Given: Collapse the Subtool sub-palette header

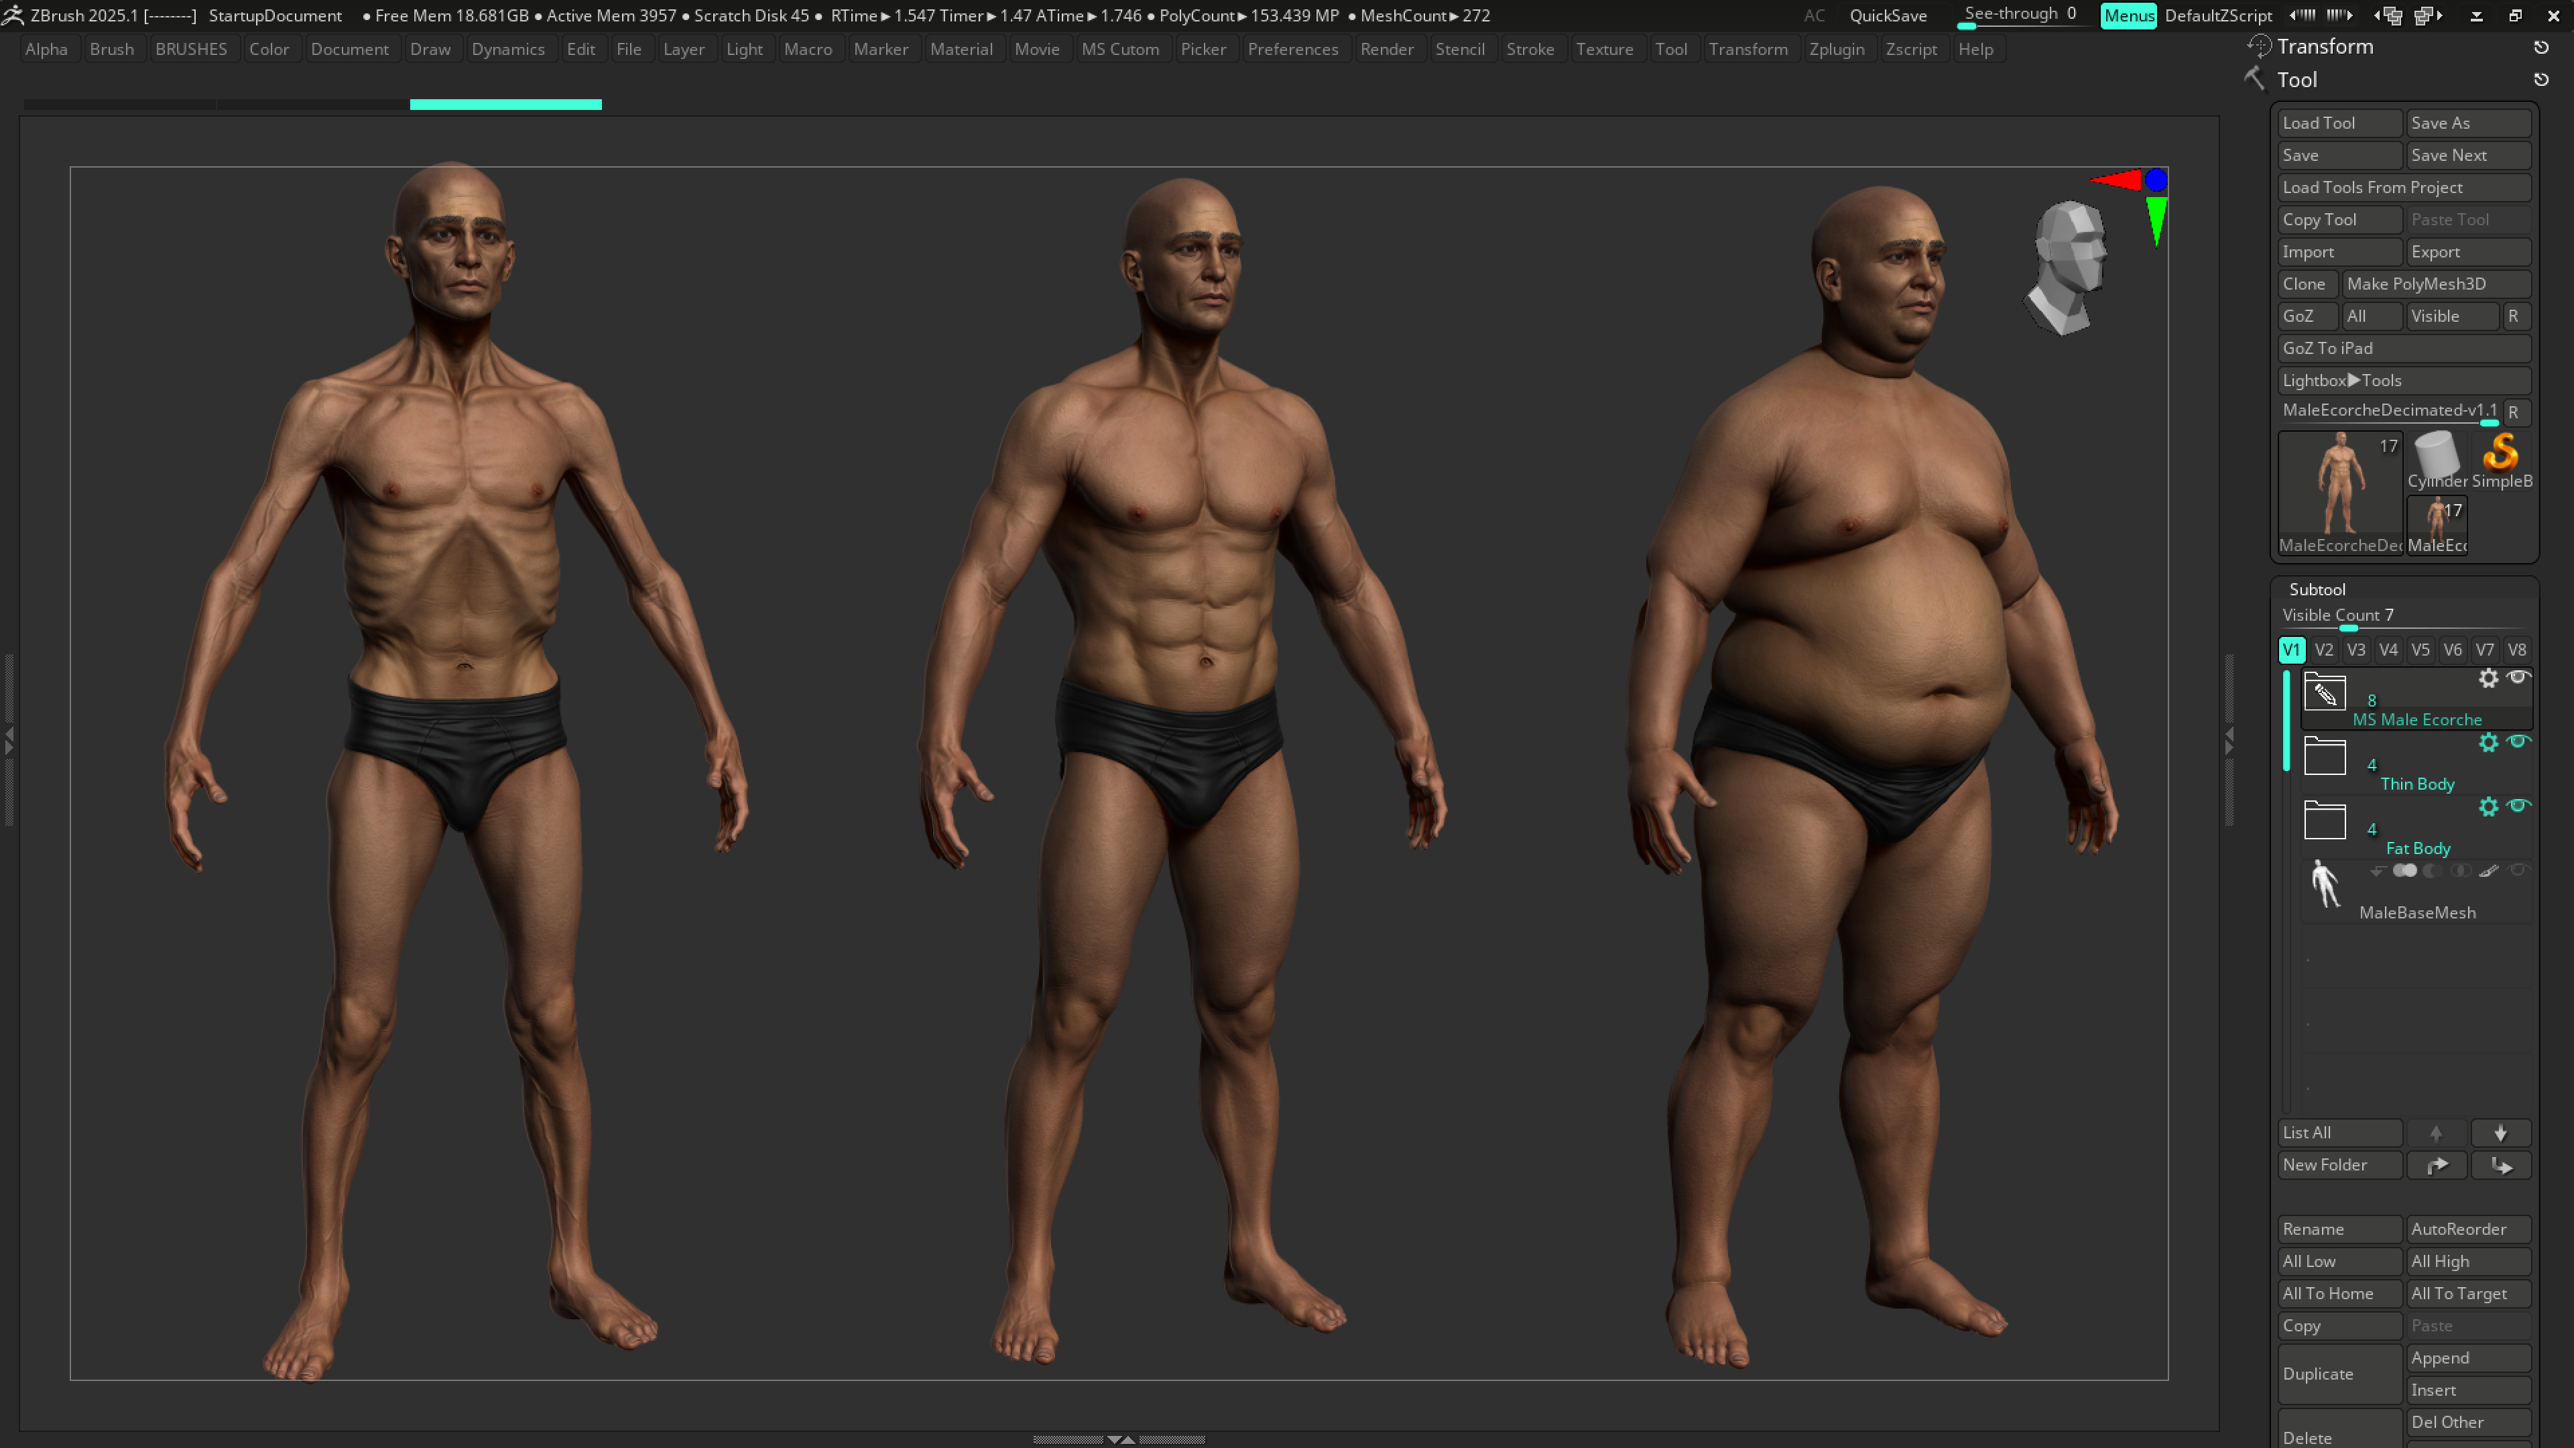Looking at the screenshot, I should point(2316,590).
